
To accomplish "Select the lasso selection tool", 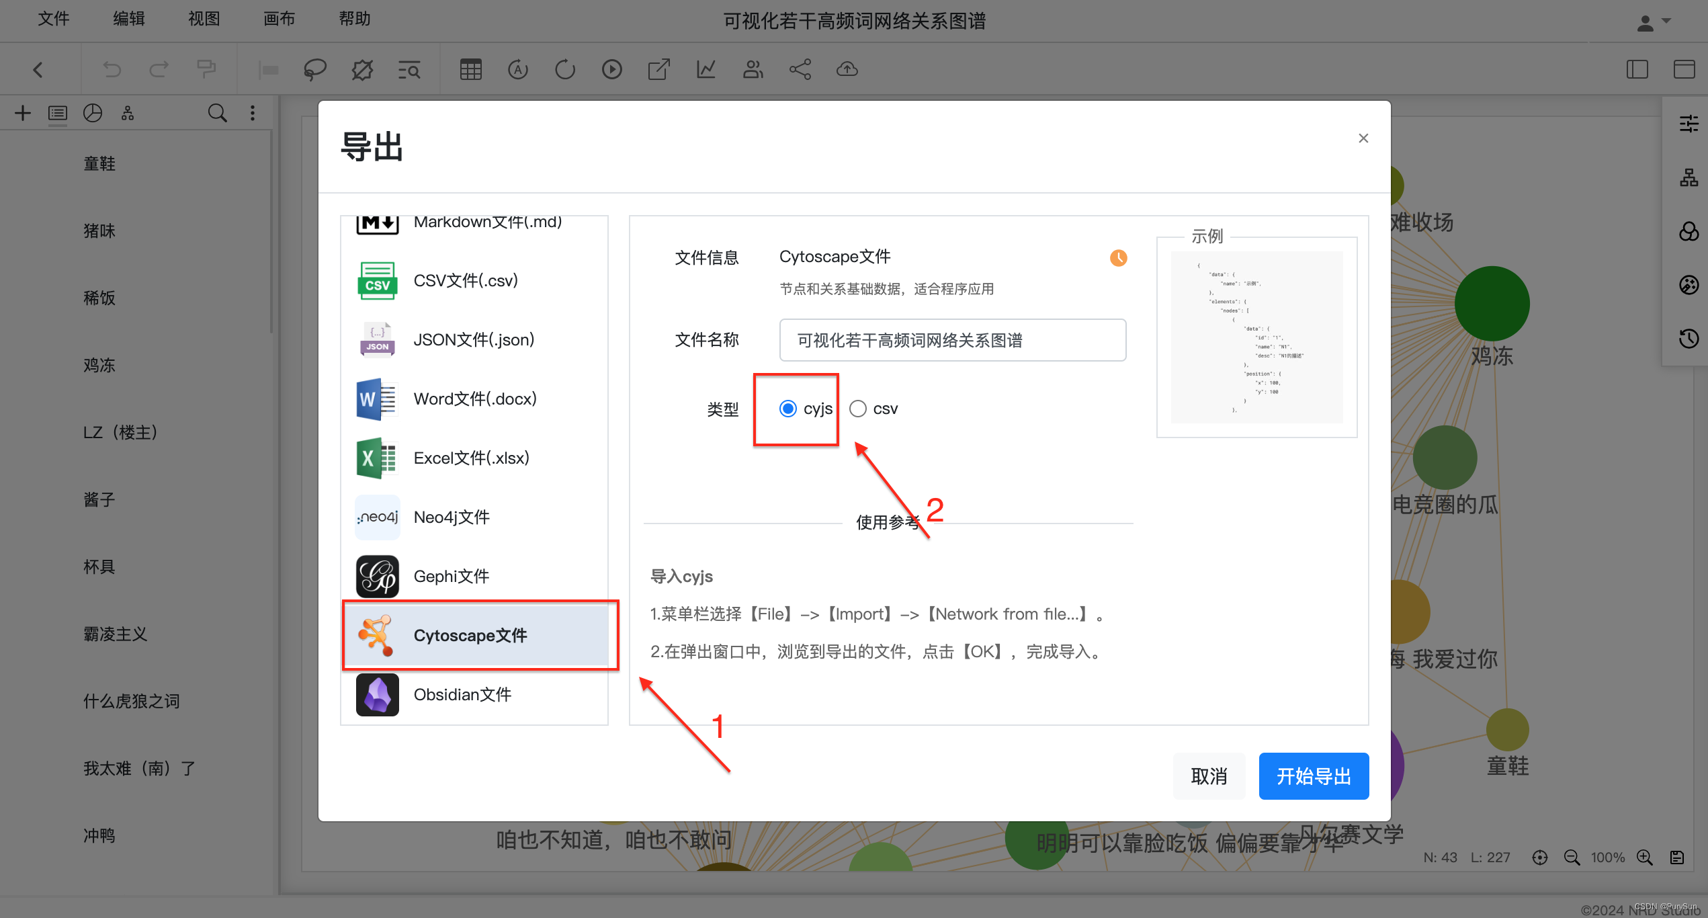I will click(314, 69).
